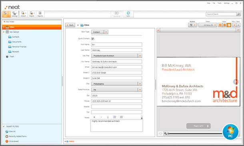This screenshot has height=146, width=244.
Task: Open the State/Province dropdown
Action: (140, 90)
